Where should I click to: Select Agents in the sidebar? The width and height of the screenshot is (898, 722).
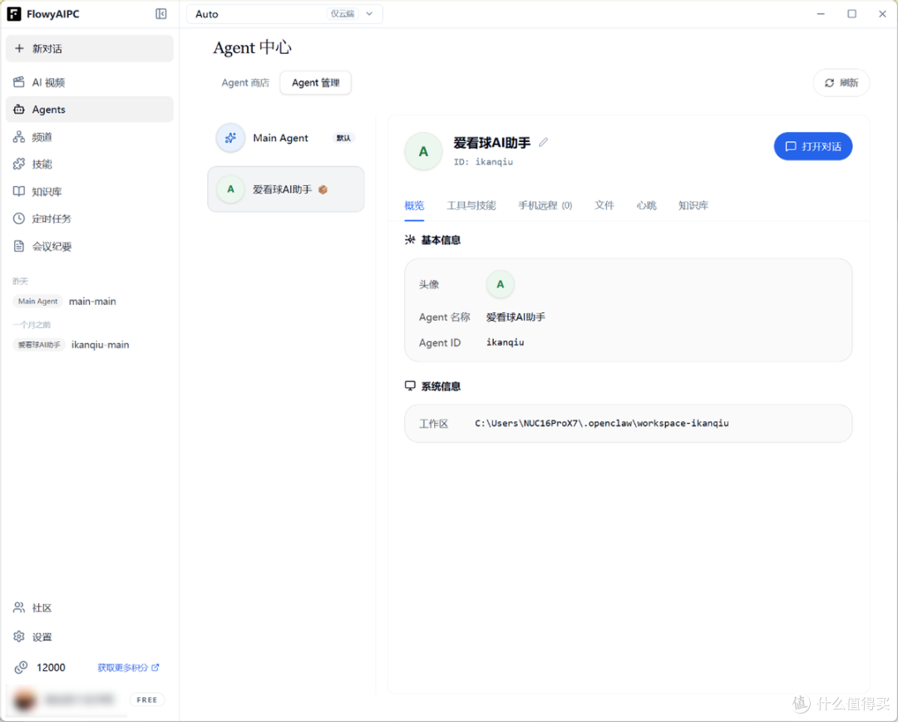89,110
